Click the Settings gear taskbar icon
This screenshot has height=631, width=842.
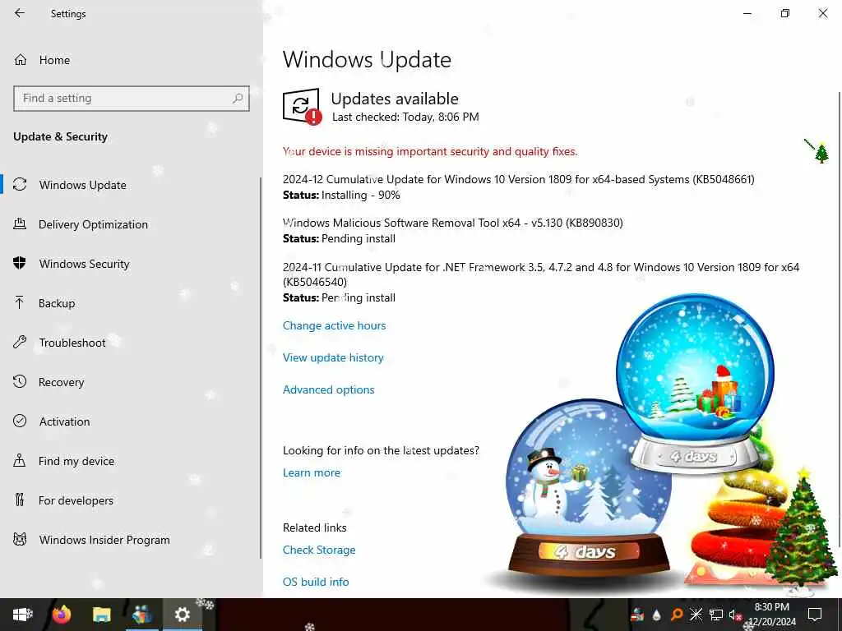click(x=182, y=615)
